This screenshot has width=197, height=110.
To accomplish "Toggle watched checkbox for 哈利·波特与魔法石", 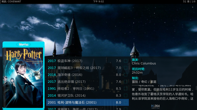I will (126, 102).
